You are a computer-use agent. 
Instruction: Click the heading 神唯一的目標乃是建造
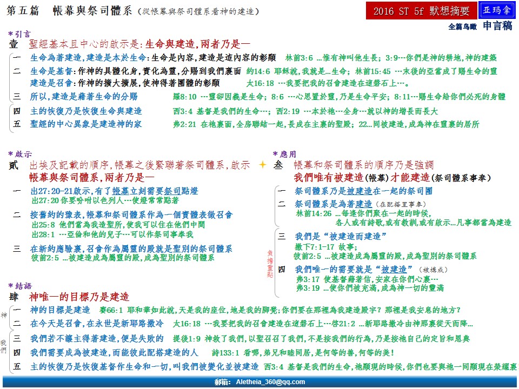pos(79,297)
